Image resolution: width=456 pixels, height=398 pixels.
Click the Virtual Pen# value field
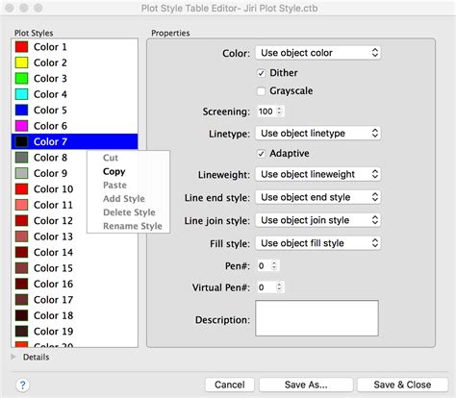pyautogui.click(x=266, y=287)
